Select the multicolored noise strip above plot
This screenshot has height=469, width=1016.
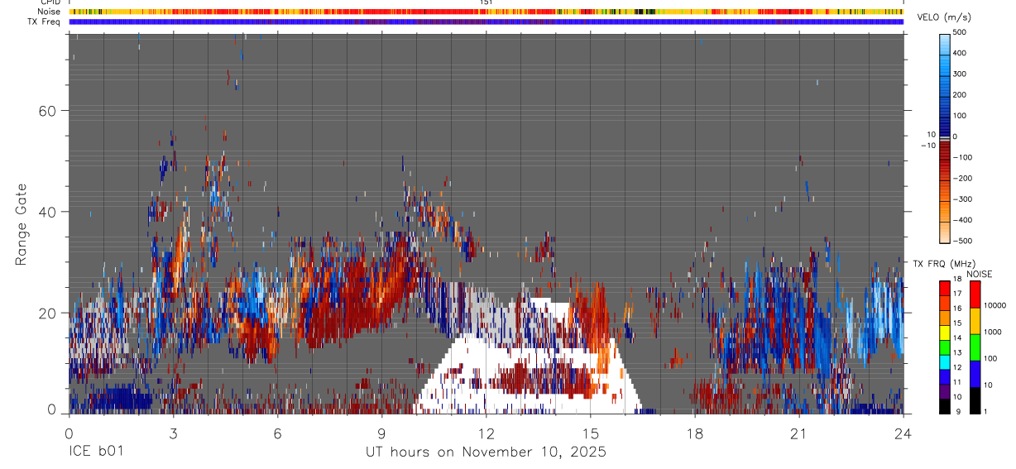click(486, 12)
